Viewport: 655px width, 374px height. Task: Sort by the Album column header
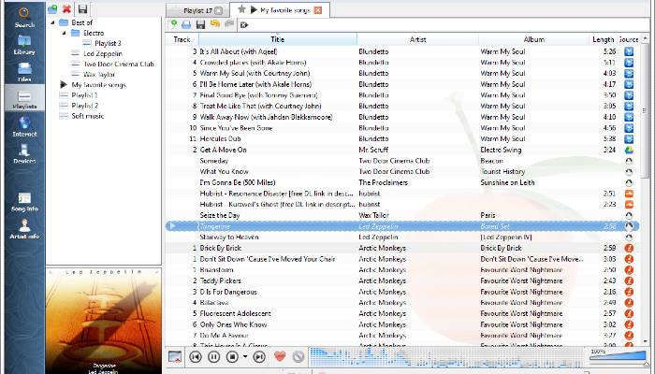[x=534, y=39]
